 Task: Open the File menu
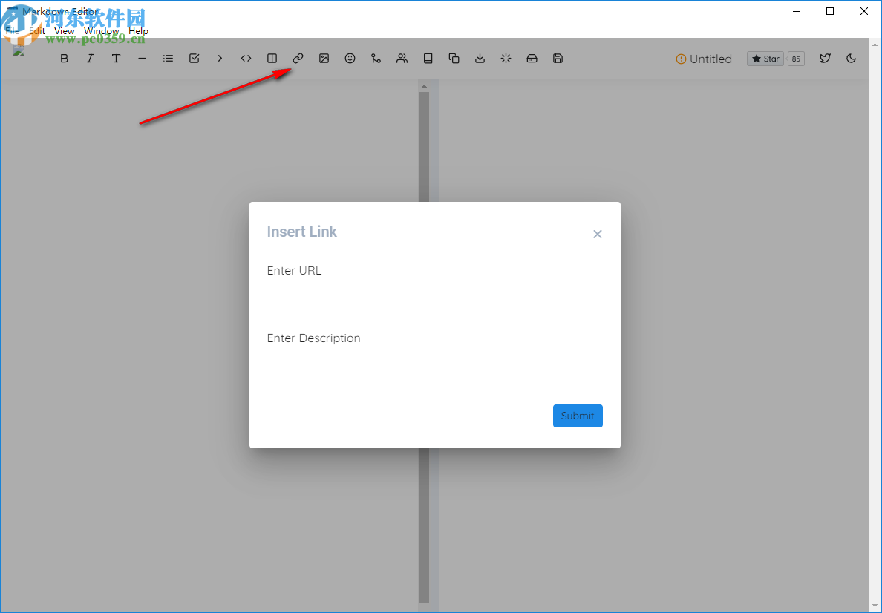[13, 31]
